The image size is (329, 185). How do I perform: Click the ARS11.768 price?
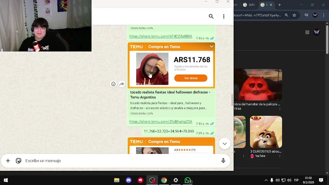coord(192,60)
